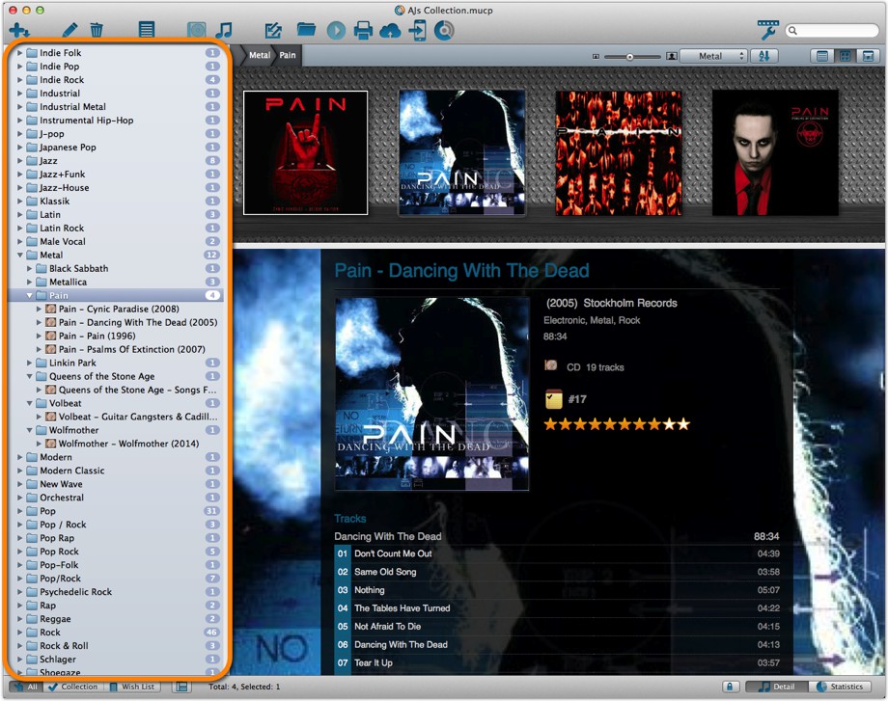Collapse the Pain folder
Image resolution: width=888 pixels, height=701 pixels.
30,295
